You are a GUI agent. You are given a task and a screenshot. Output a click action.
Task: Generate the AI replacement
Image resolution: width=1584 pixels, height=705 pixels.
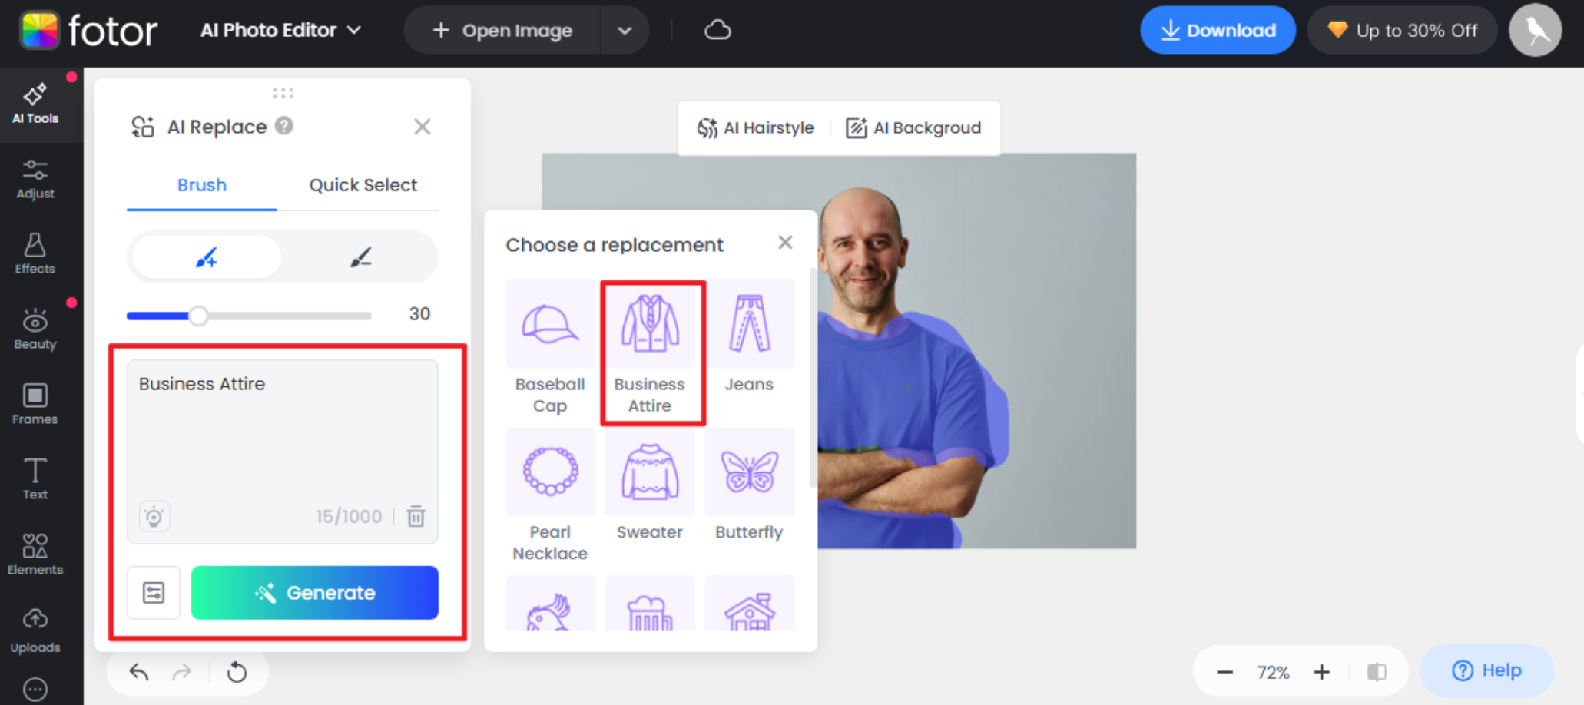[315, 593]
